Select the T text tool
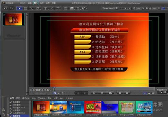The width and height of the screenshot is (168, 117). pyautogui.click(x=45, y=8)
